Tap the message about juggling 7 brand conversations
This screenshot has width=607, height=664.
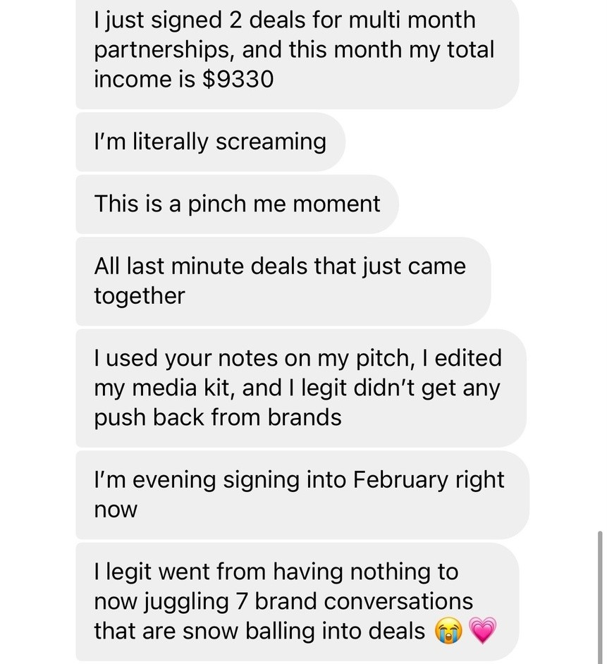298,602
